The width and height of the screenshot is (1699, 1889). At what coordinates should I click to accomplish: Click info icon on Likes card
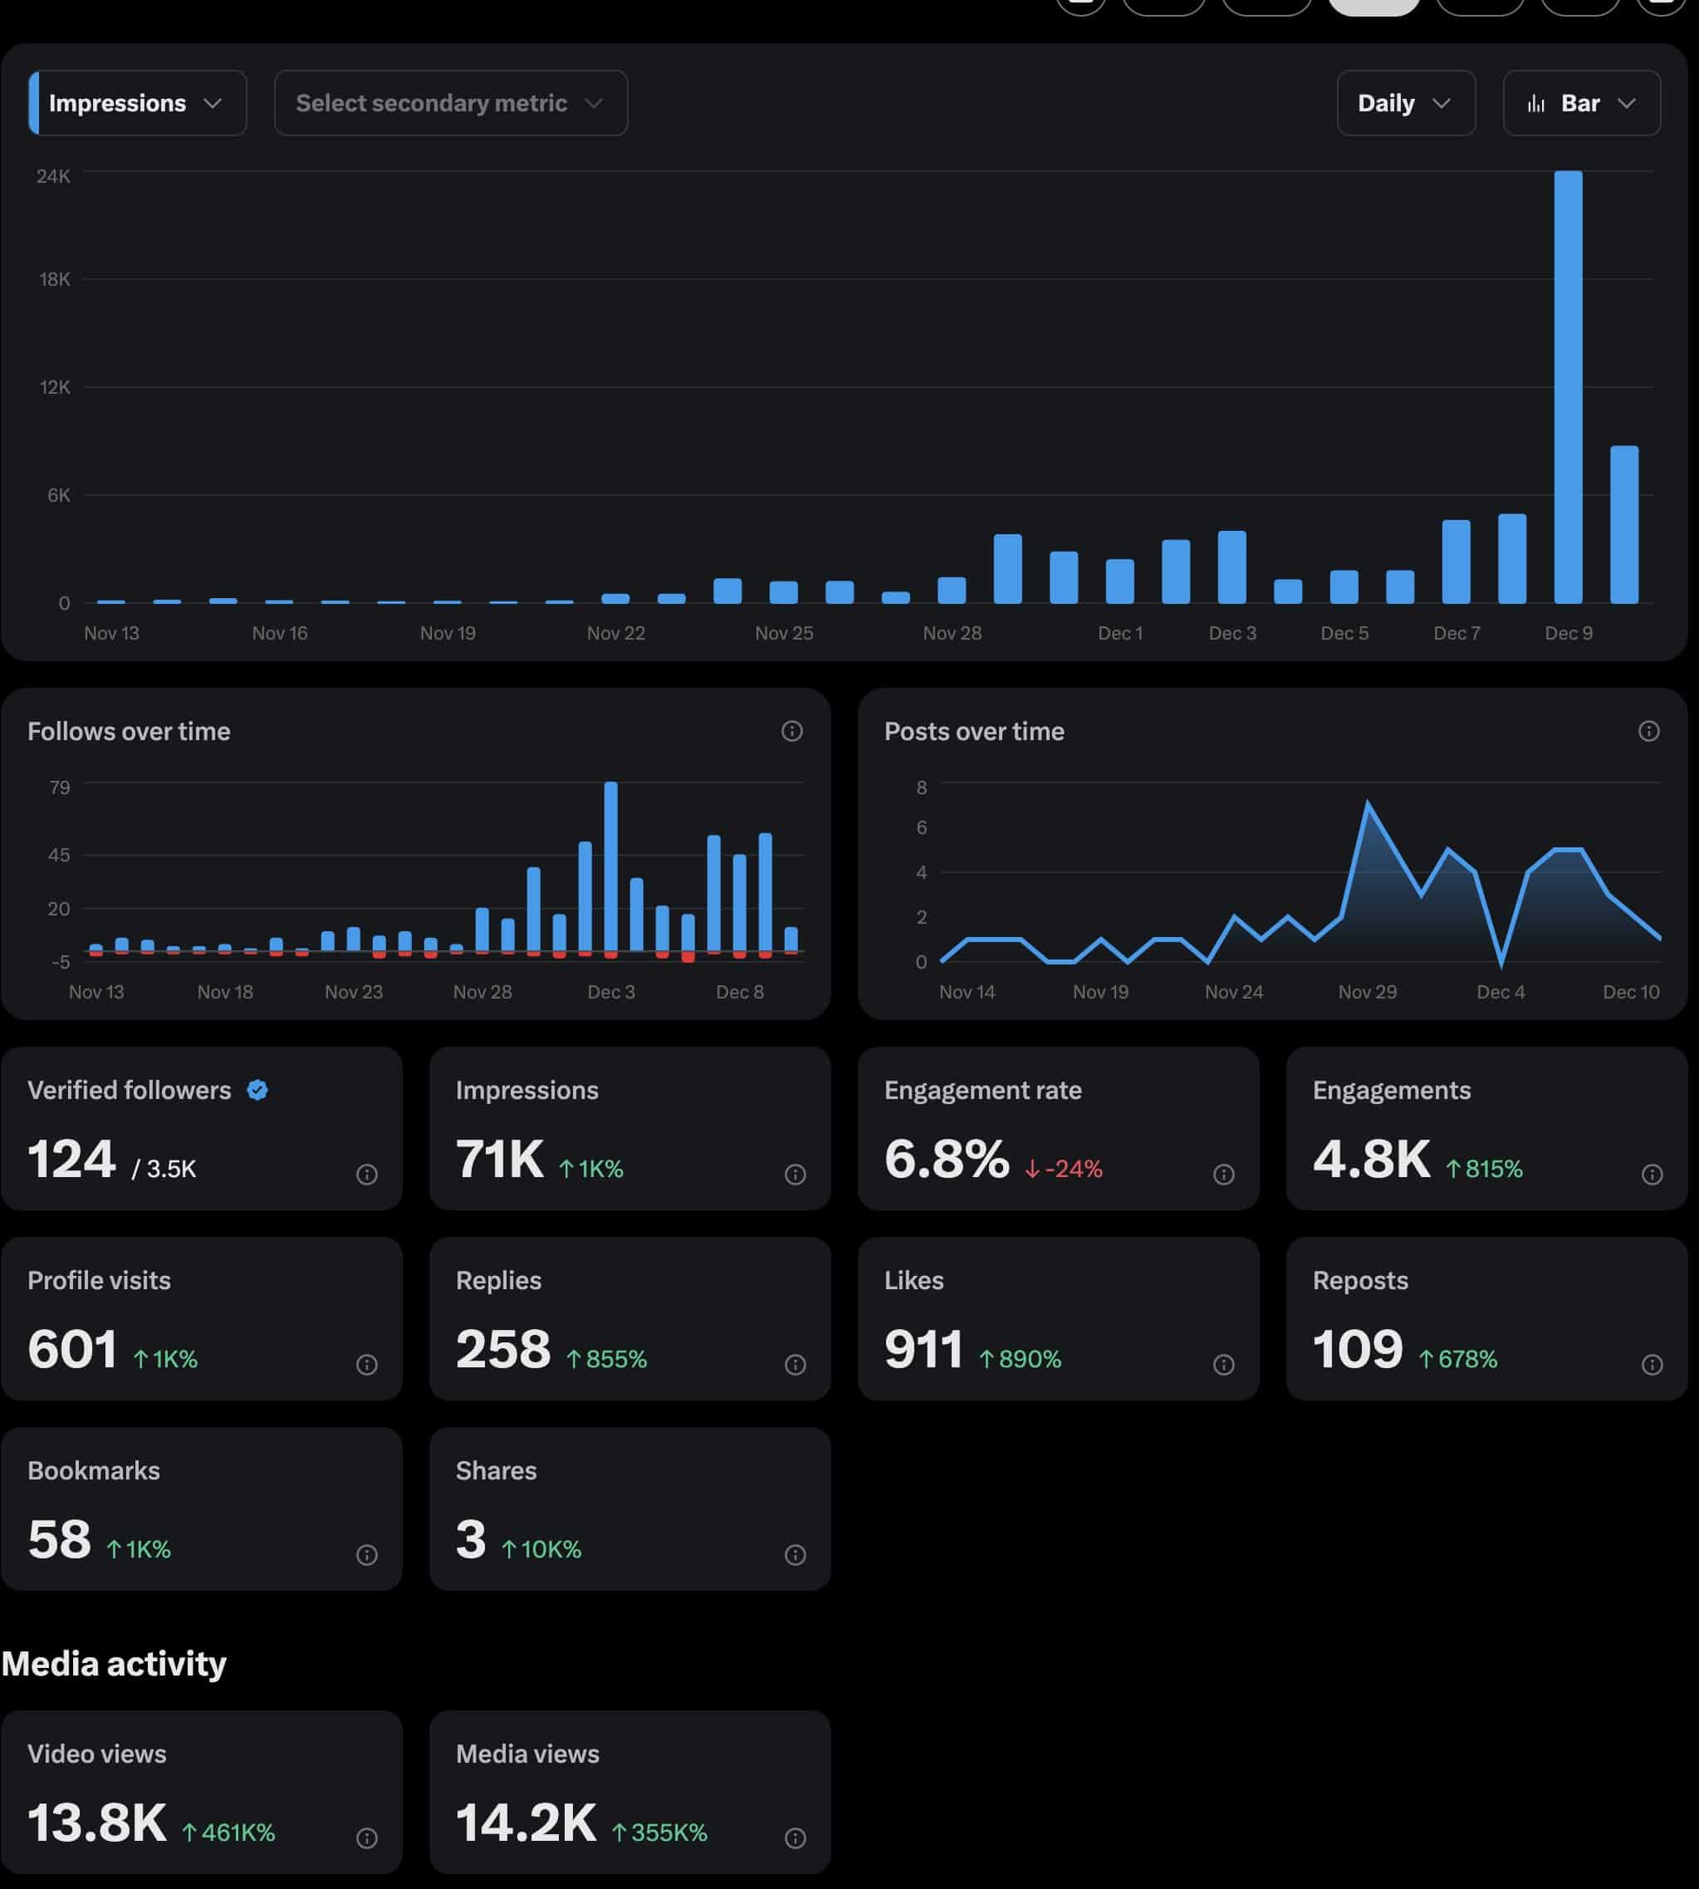1224,1365
